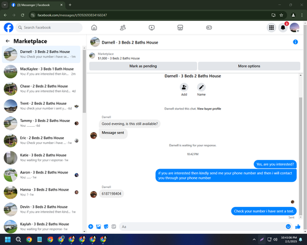The width and height of the screenshot is (307, 245).
Task: Click the 'Yes, are you interested?' message
Action: 275,164
